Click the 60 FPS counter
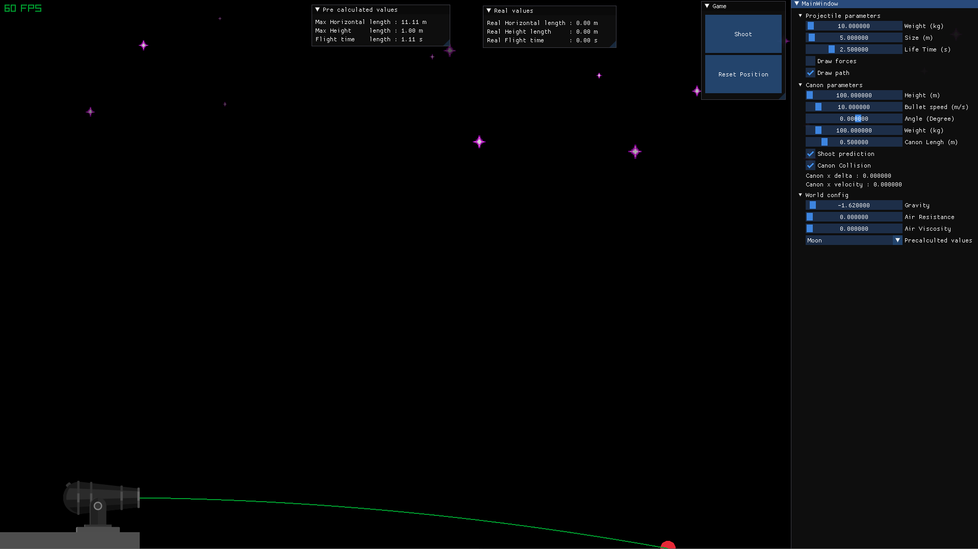This screenshot has width=978, height=549. 23,8
